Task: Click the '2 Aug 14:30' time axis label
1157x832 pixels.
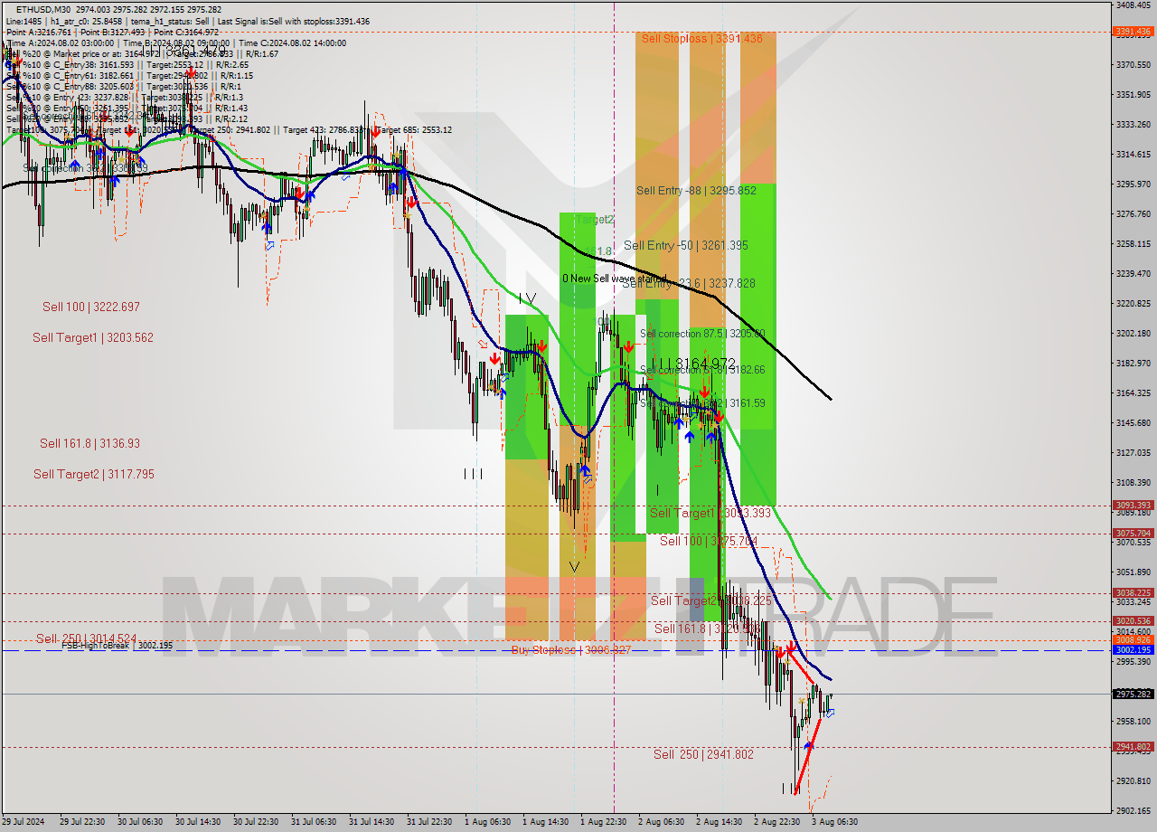Action: (718, 822)
